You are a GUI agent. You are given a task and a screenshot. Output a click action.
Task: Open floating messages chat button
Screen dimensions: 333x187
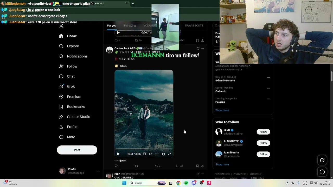point(322,172)
